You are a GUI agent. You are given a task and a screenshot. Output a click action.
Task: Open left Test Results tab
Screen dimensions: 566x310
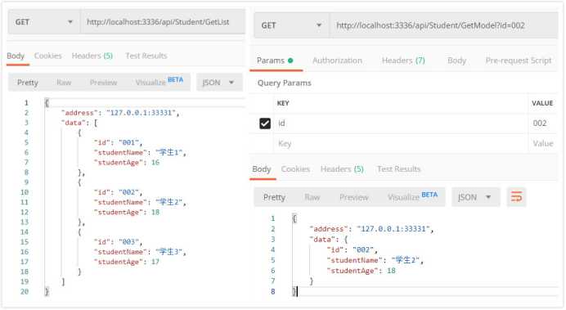point(146,56)
